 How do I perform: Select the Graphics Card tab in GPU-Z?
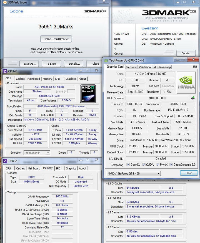115,67
